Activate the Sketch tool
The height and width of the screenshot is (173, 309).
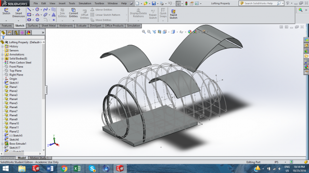(x=6, y=12)
